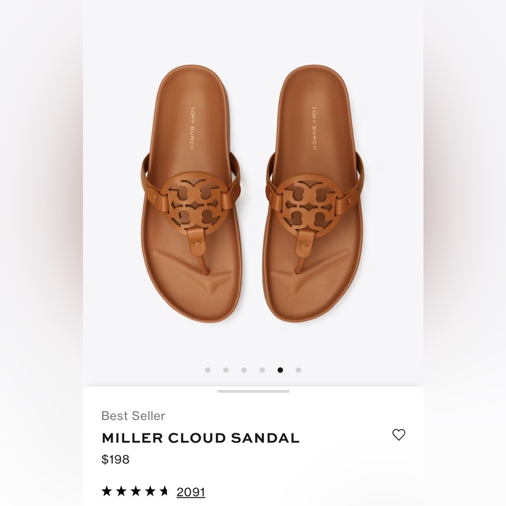Toggle the wishlist heart for this sandal
Viewport: 506px width, 506px height.
click(399, 435)
